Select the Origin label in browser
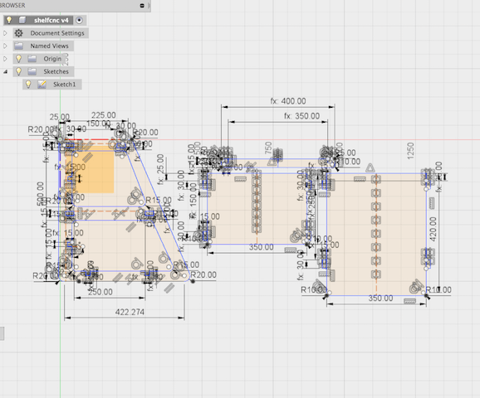 coord(52,59)
